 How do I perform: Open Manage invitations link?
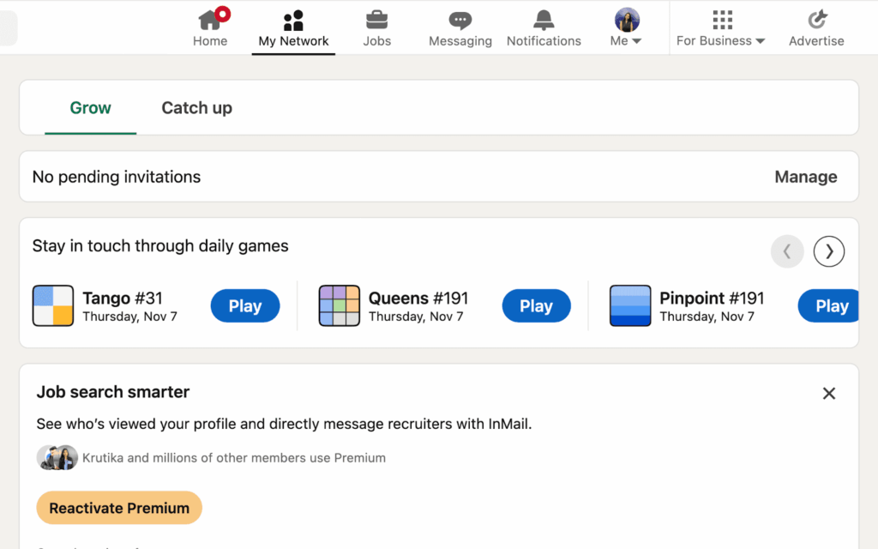pos(805,177)
